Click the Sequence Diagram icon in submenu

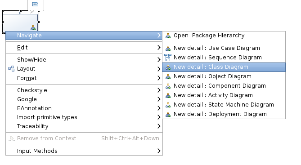168,58
